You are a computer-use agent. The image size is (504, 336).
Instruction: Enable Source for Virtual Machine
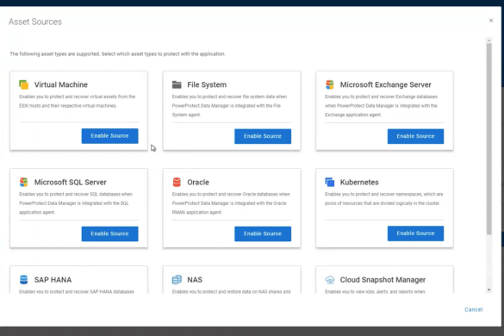click(109, 136)
